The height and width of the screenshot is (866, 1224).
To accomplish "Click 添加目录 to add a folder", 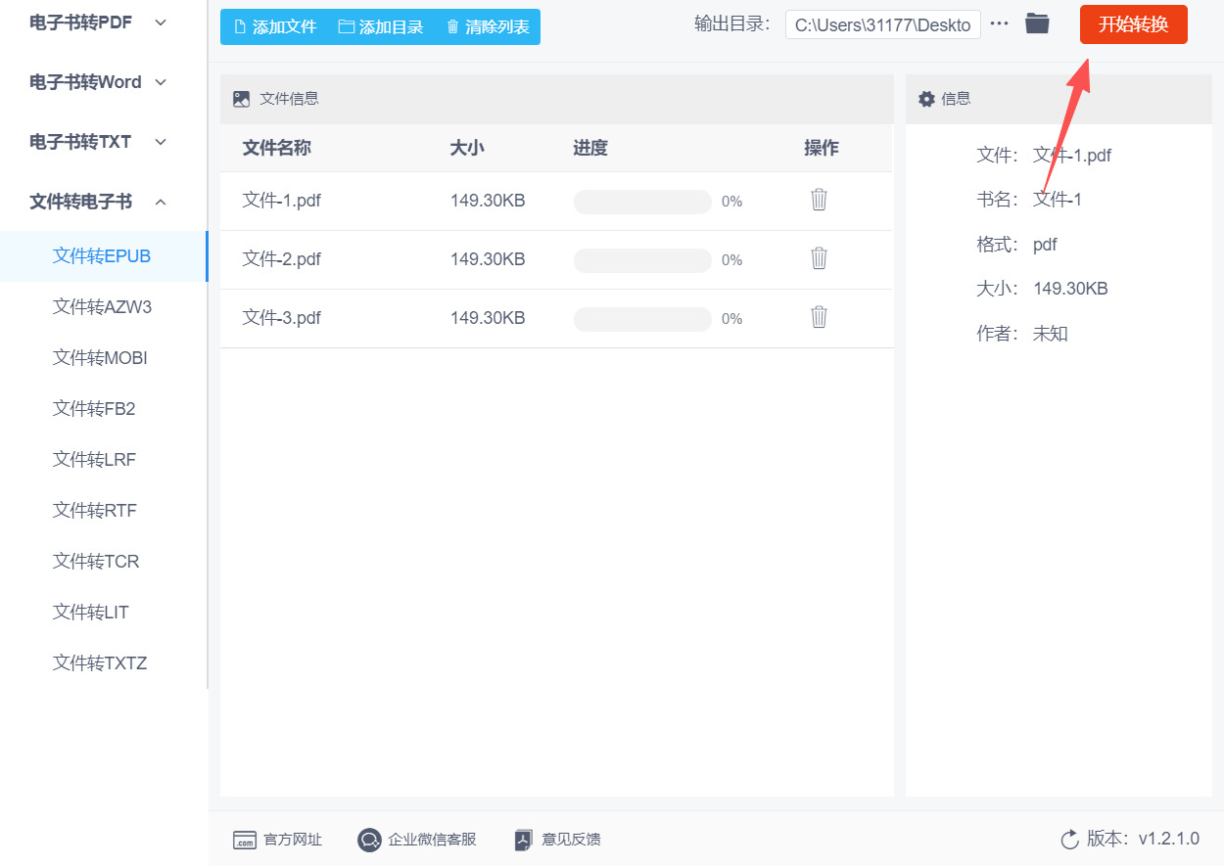I will (381, 26).
